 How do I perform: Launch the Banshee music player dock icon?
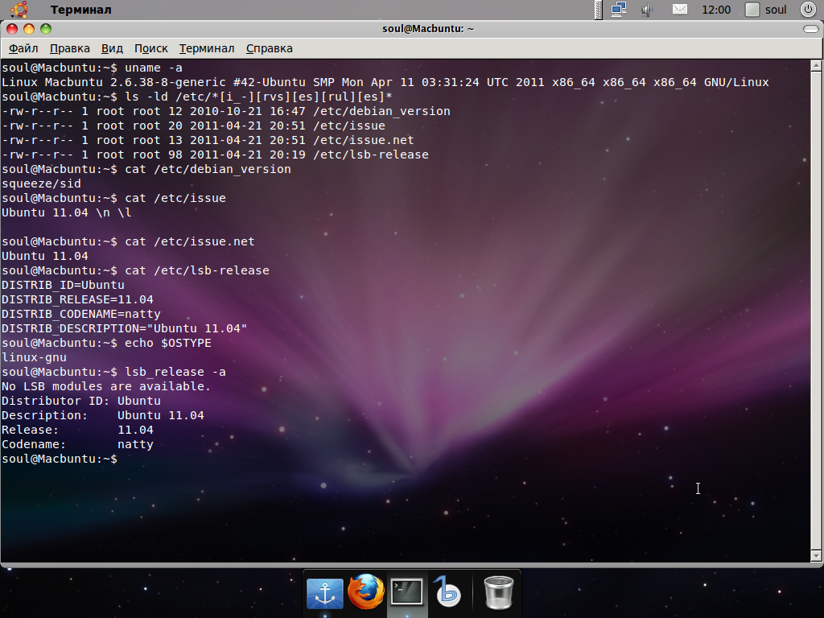447,592
